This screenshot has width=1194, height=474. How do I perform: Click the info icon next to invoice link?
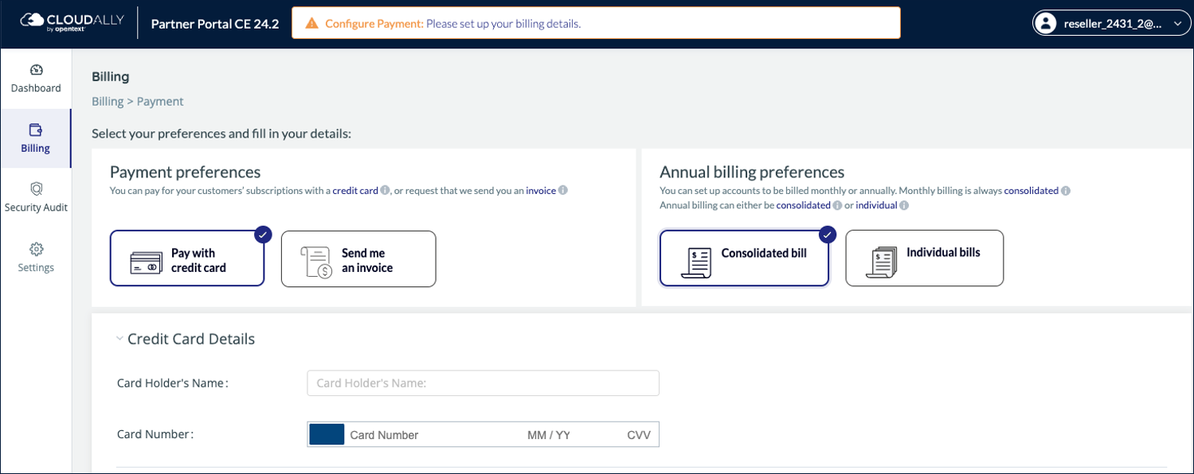[x=563, y=191]
